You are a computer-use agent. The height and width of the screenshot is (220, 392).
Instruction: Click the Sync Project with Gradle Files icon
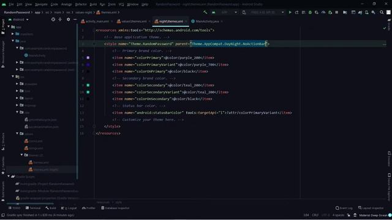pos(360,12)
